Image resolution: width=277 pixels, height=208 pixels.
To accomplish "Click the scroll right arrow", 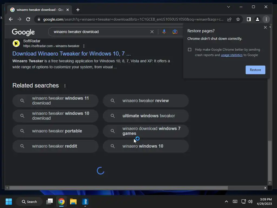I will point(265,188).
